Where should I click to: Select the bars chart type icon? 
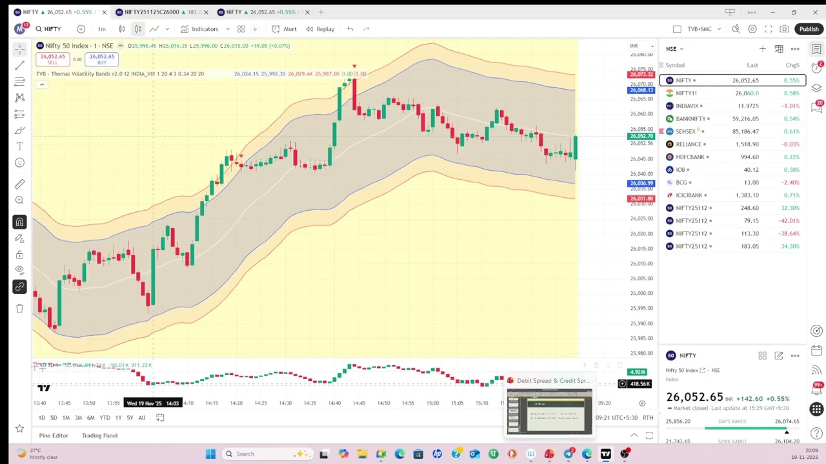coord(121,29)
